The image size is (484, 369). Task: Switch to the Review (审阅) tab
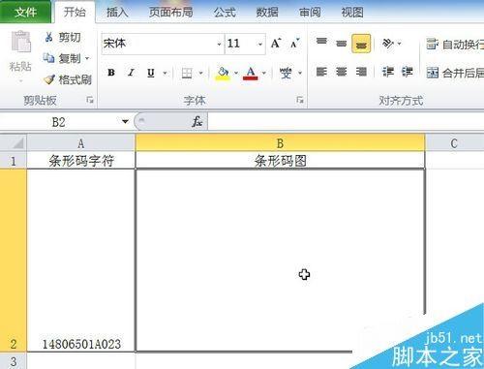coord(310,13)
